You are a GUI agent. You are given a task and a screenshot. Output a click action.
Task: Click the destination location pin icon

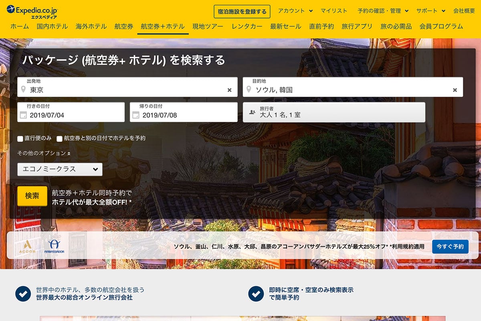coord(249,89)
